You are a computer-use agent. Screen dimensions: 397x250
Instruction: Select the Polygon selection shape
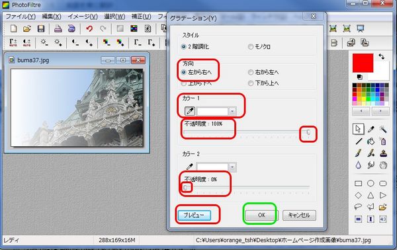click(371, 207)
